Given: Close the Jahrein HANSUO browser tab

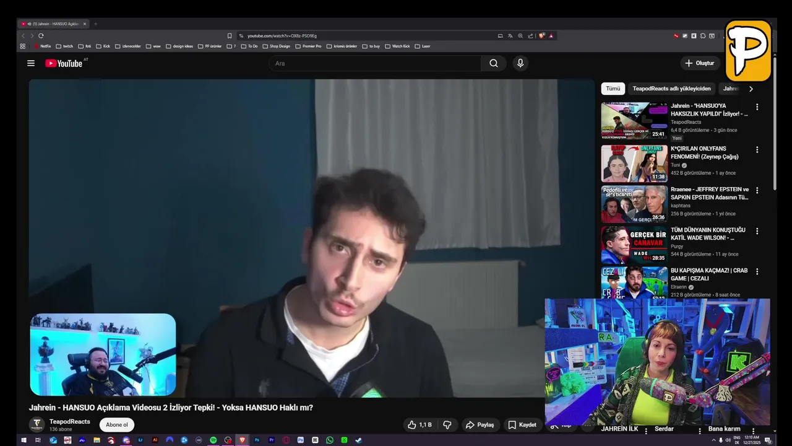Looking at the screenshot, I should [85, 24].
